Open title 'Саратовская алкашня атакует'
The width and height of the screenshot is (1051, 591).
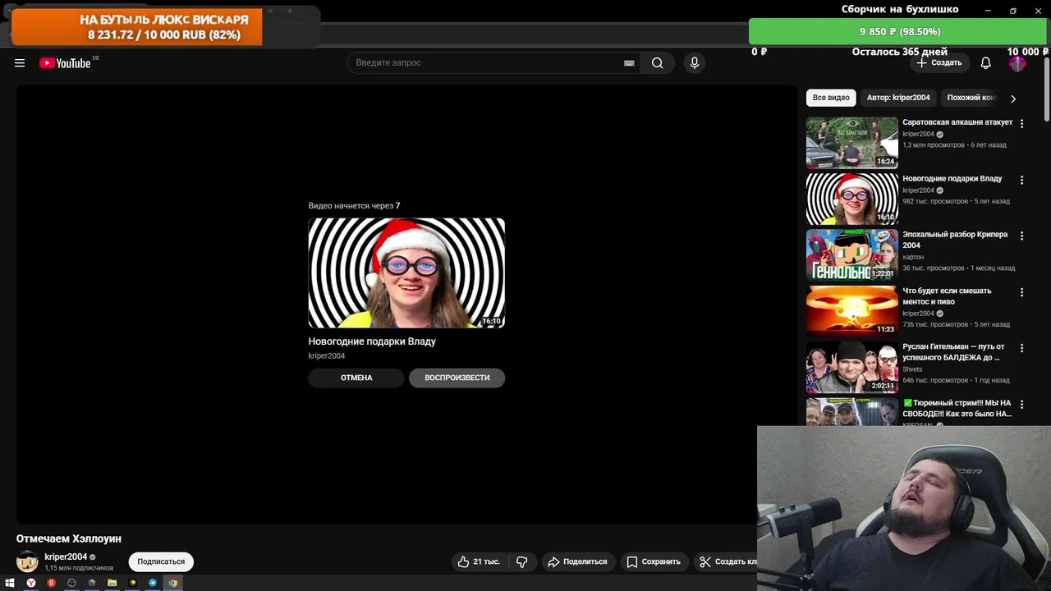coord(957,122)
